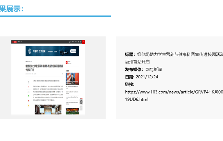The height and width of the screenshot is (141, 223).
Task: Click the QR code on page right edge
Action: pos(81,102)
